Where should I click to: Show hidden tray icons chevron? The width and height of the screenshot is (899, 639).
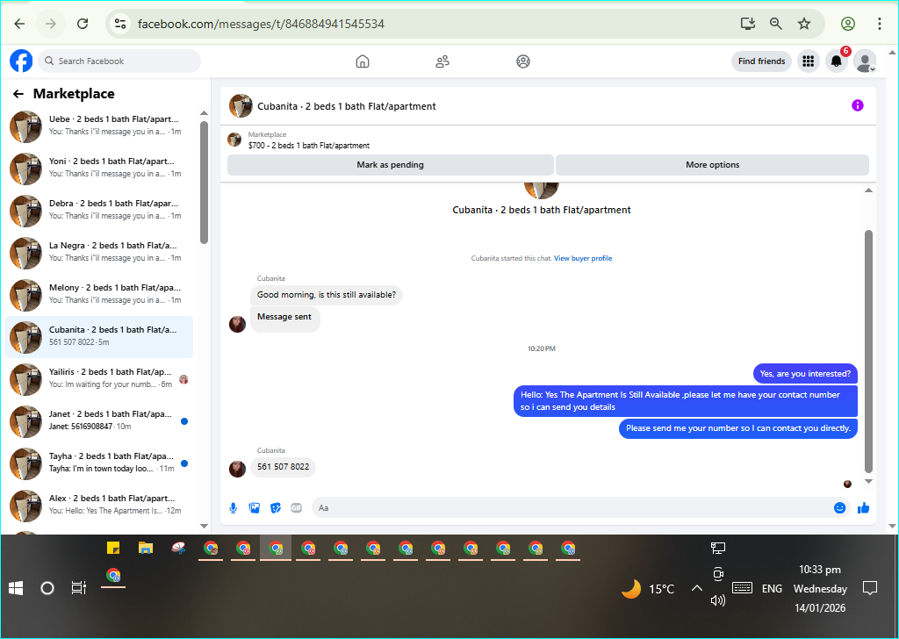point(696,588)
